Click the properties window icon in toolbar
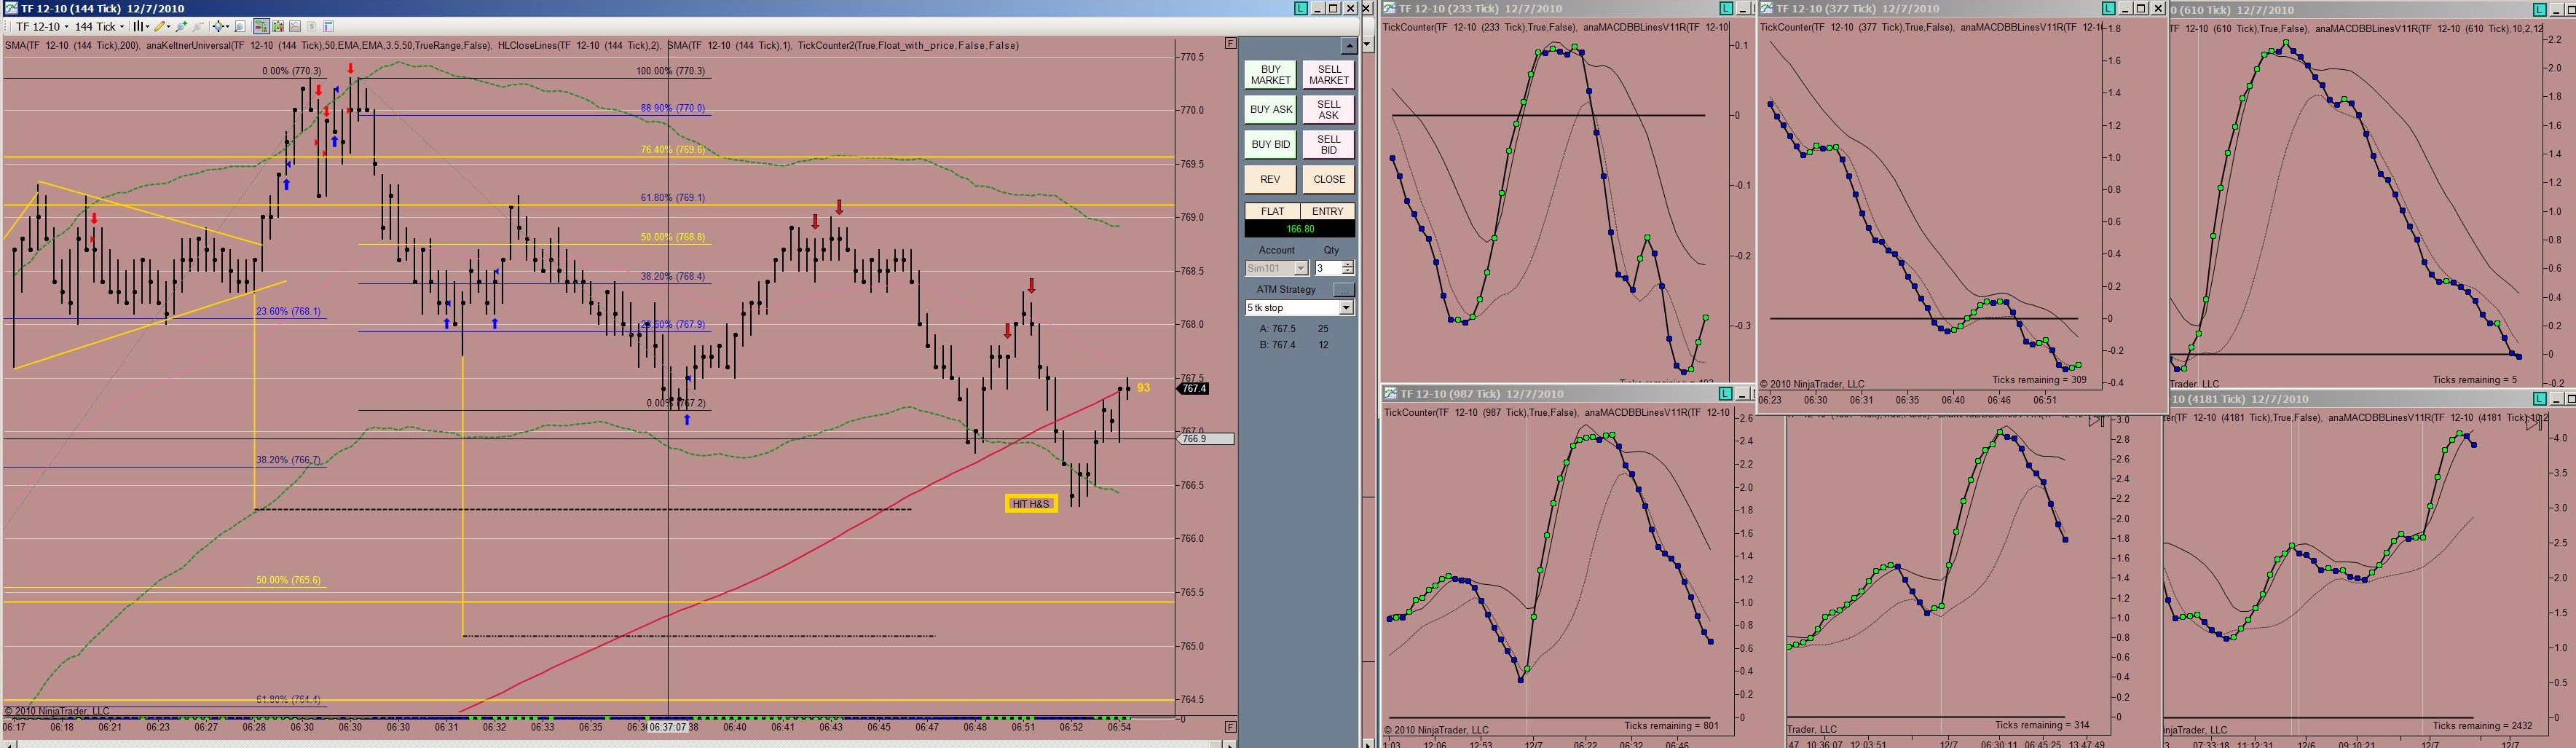 tap(329, 26)
